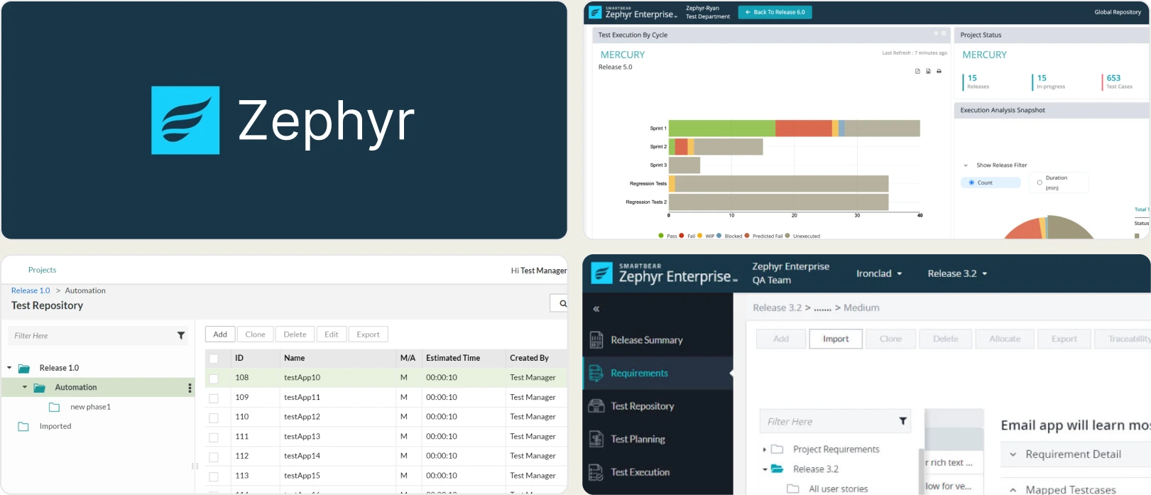Click the search magnifier icon in Test Repository

[x=562, y=303]
